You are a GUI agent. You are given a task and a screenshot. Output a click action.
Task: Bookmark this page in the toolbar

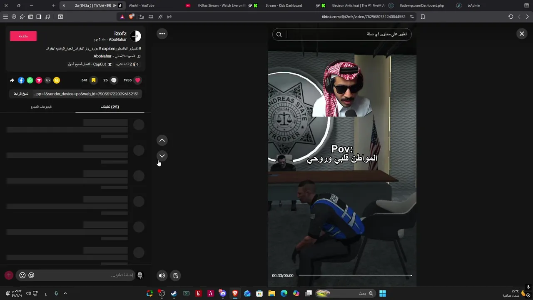pos(423,17)
